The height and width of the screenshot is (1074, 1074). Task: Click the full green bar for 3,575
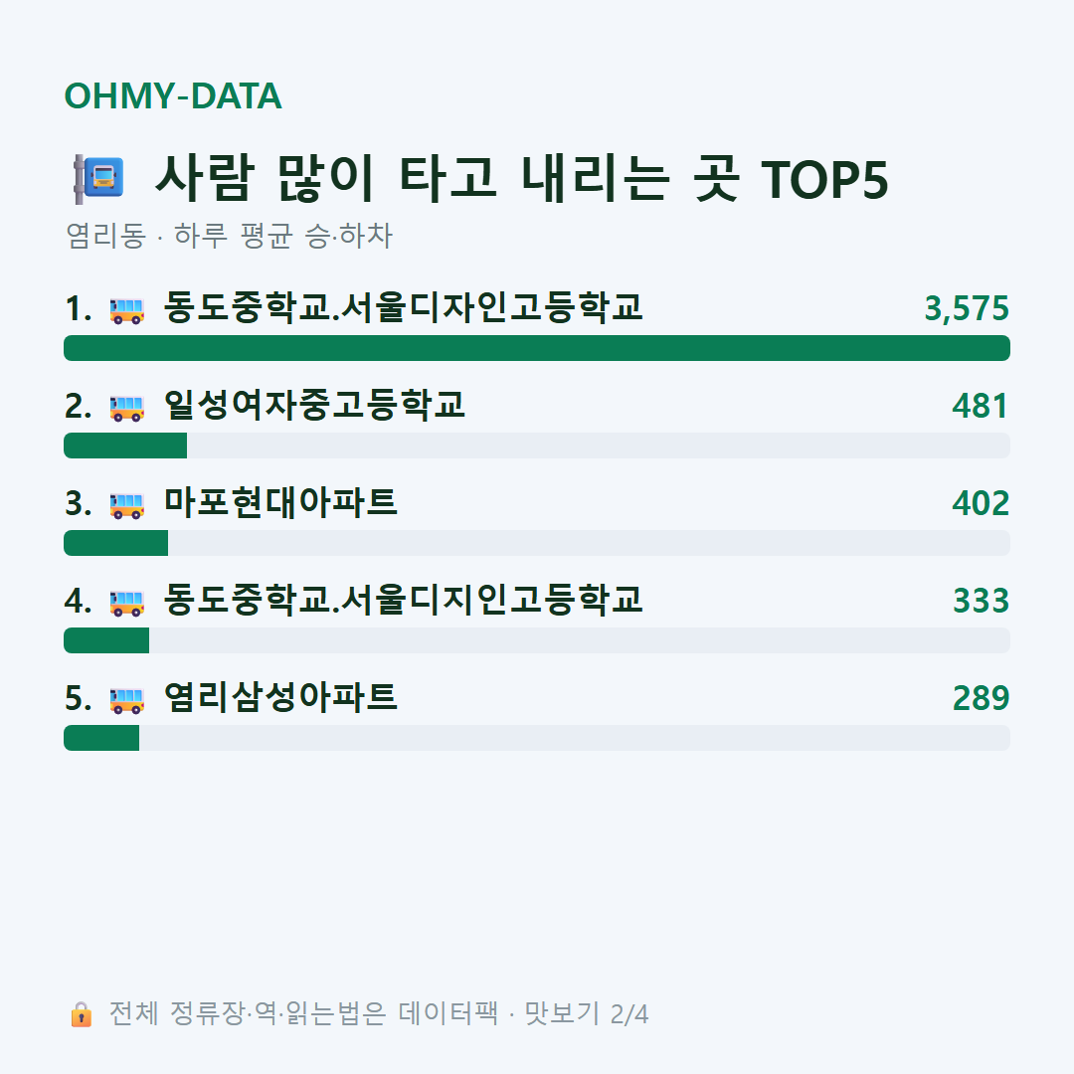click(537, 348)
